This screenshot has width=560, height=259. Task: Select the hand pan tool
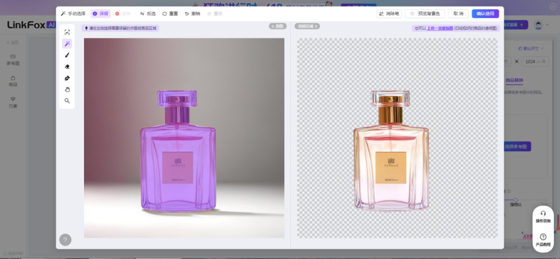pyautogui.click(x=67, y=90)
